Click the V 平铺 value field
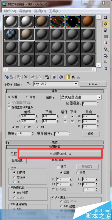 click(x=49, y=121)
